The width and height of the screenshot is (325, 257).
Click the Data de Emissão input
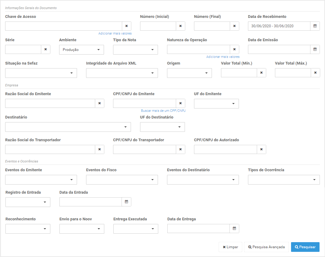point(279,49)
